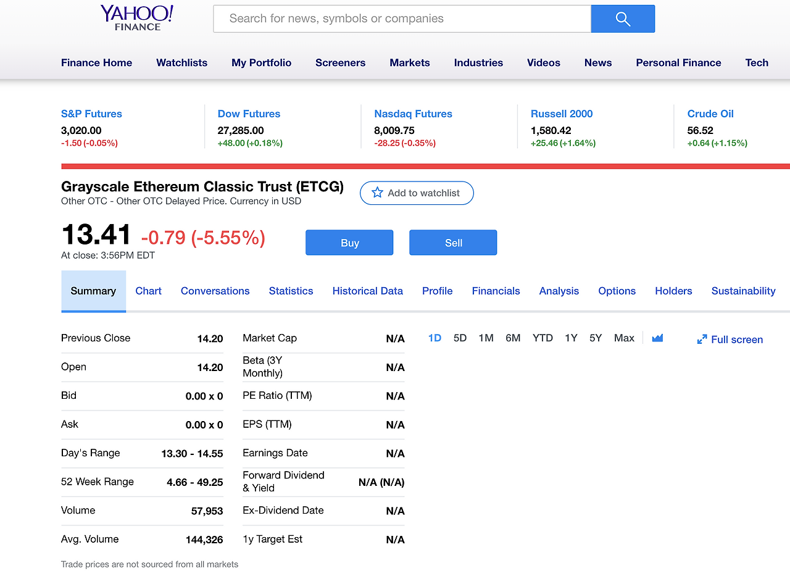Open Screeners in the navigation bar

(341, 62)
